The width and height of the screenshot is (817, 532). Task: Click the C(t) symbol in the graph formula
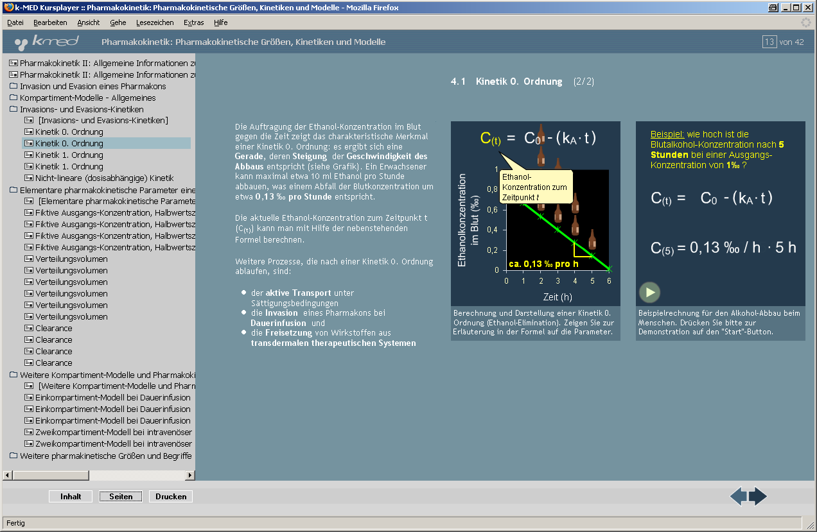pos(490,139)
